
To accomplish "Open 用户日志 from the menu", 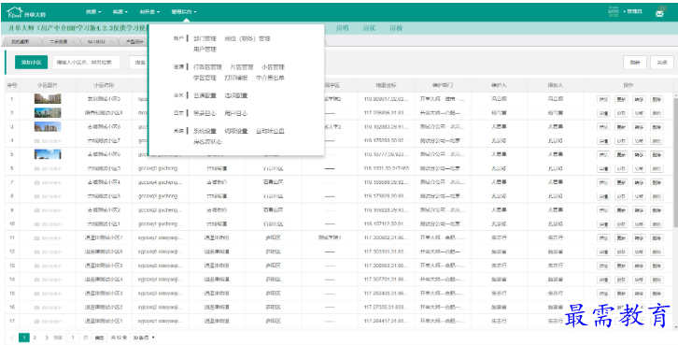I will click(236, 113).
